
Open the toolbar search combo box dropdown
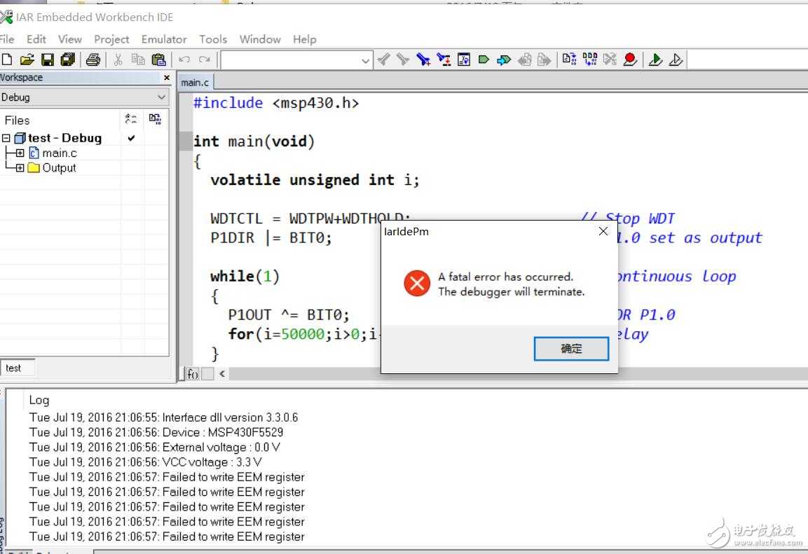pyautogui.click(x=365, y=60)
